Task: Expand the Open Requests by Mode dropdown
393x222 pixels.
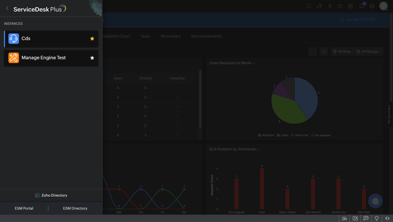Action: (254, 63)
